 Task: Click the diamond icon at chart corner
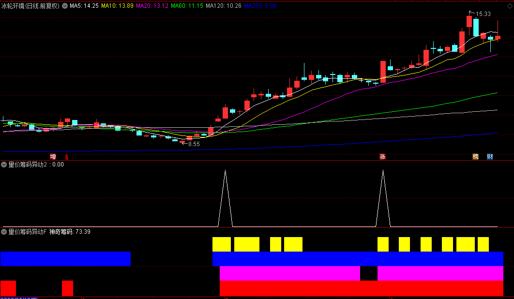pyautogui.click(x=510, y=6)
